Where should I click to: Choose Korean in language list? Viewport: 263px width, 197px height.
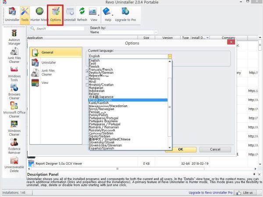tap(128, 100)
